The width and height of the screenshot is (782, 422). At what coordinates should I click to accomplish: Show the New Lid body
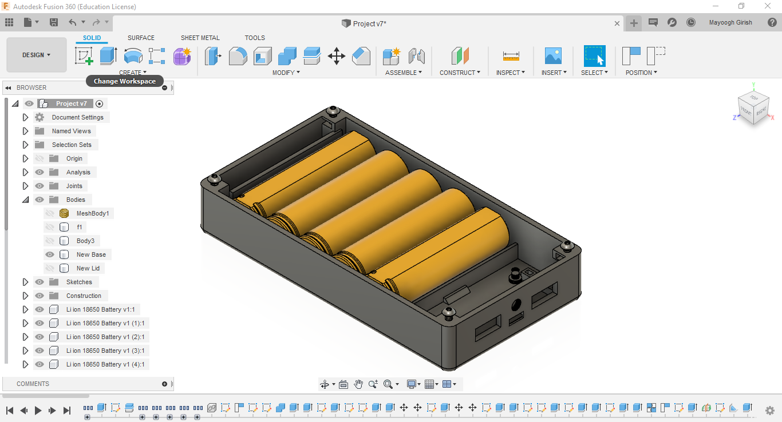pos(50,268)
